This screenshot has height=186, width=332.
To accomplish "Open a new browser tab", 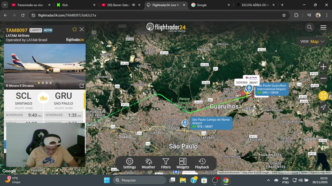I will [x=282, y=5].
